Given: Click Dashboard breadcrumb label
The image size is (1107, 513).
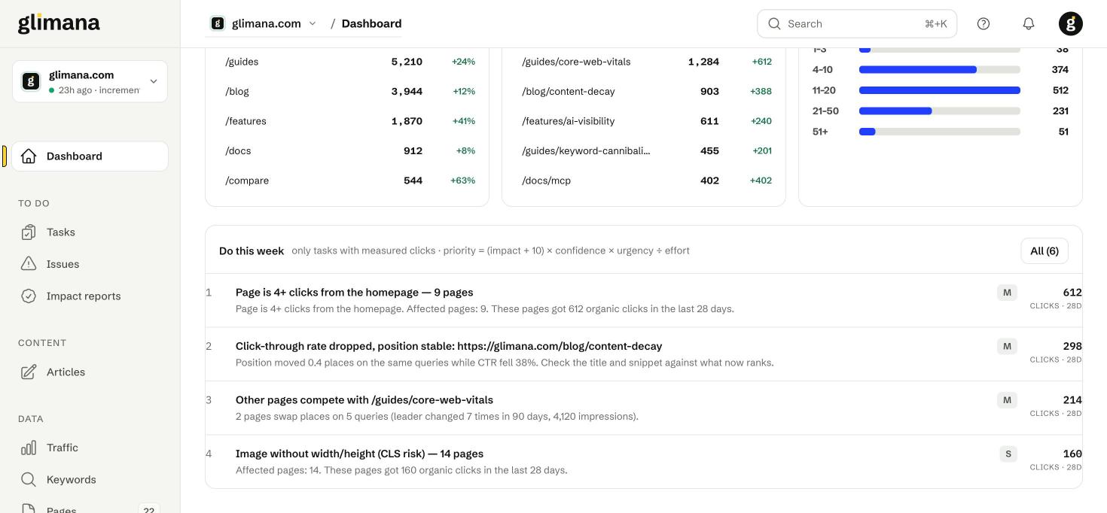Looking at the screenshot, I should (371, 23).
